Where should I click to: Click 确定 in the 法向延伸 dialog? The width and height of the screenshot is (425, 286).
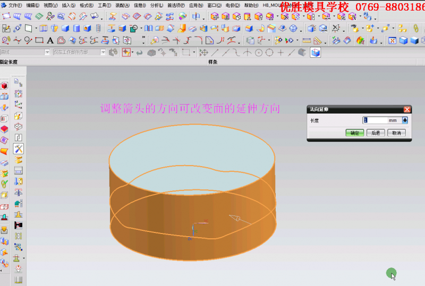point(354,133)
